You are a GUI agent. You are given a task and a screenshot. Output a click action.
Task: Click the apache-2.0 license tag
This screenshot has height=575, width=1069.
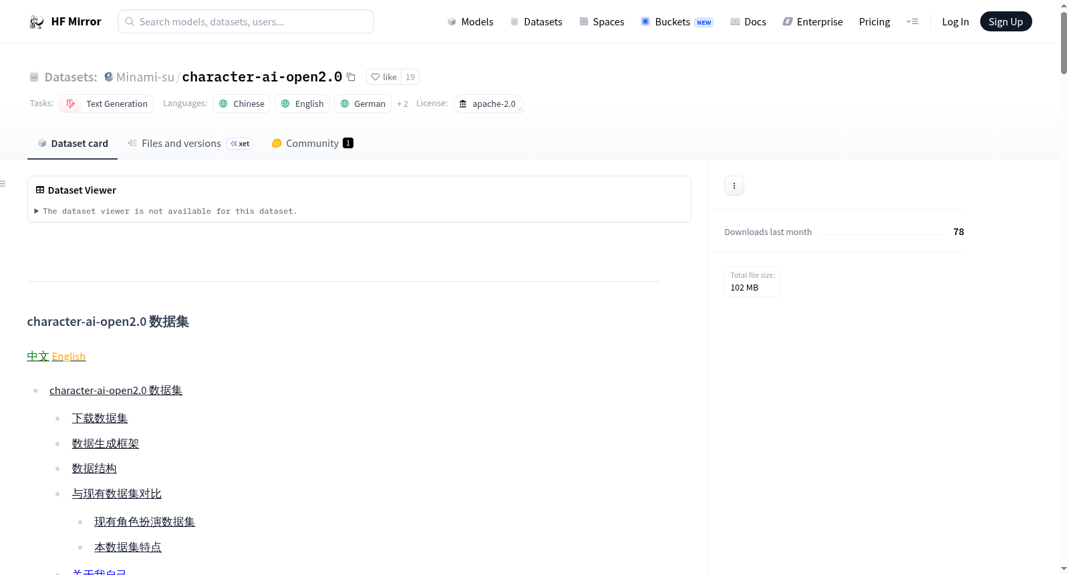[488, 104]
